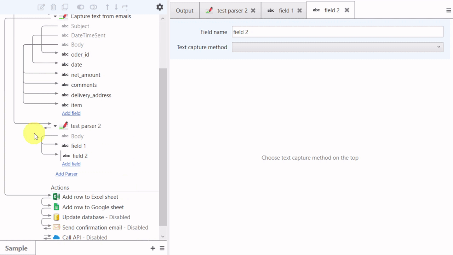Image resolution: width=453 pixels, height=255 pixels.
Task: Click the plus icon to add a tab
Action: pos(153,248)
